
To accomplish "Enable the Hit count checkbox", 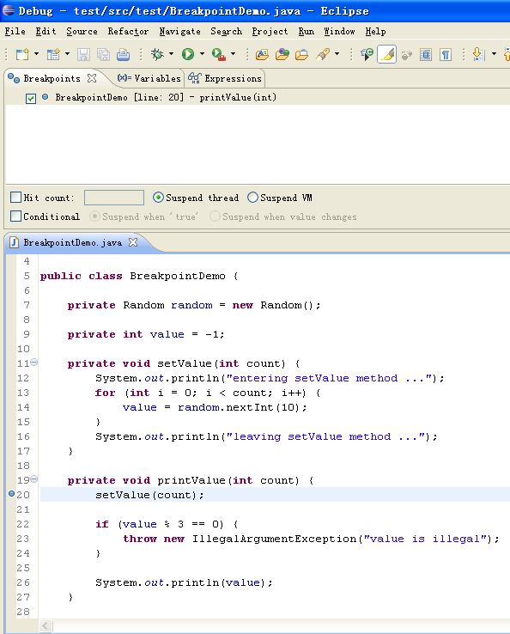I will coord(15,198).
